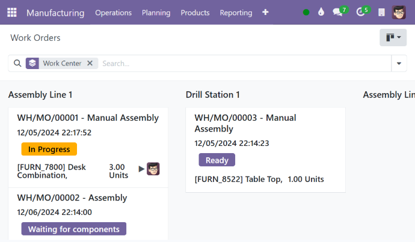
Task: Click the play icon on WH/MO/00001 card
Action: (141, 169)
